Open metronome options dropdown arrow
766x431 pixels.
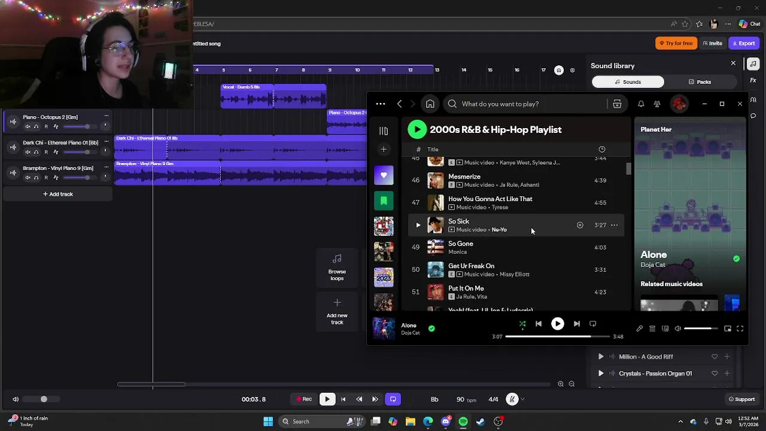coord(523,399)
